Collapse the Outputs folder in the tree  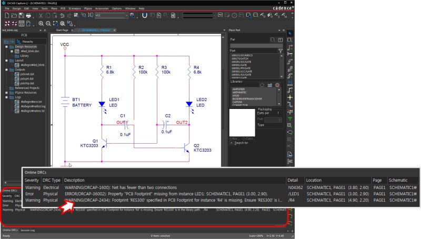(6, 69)
